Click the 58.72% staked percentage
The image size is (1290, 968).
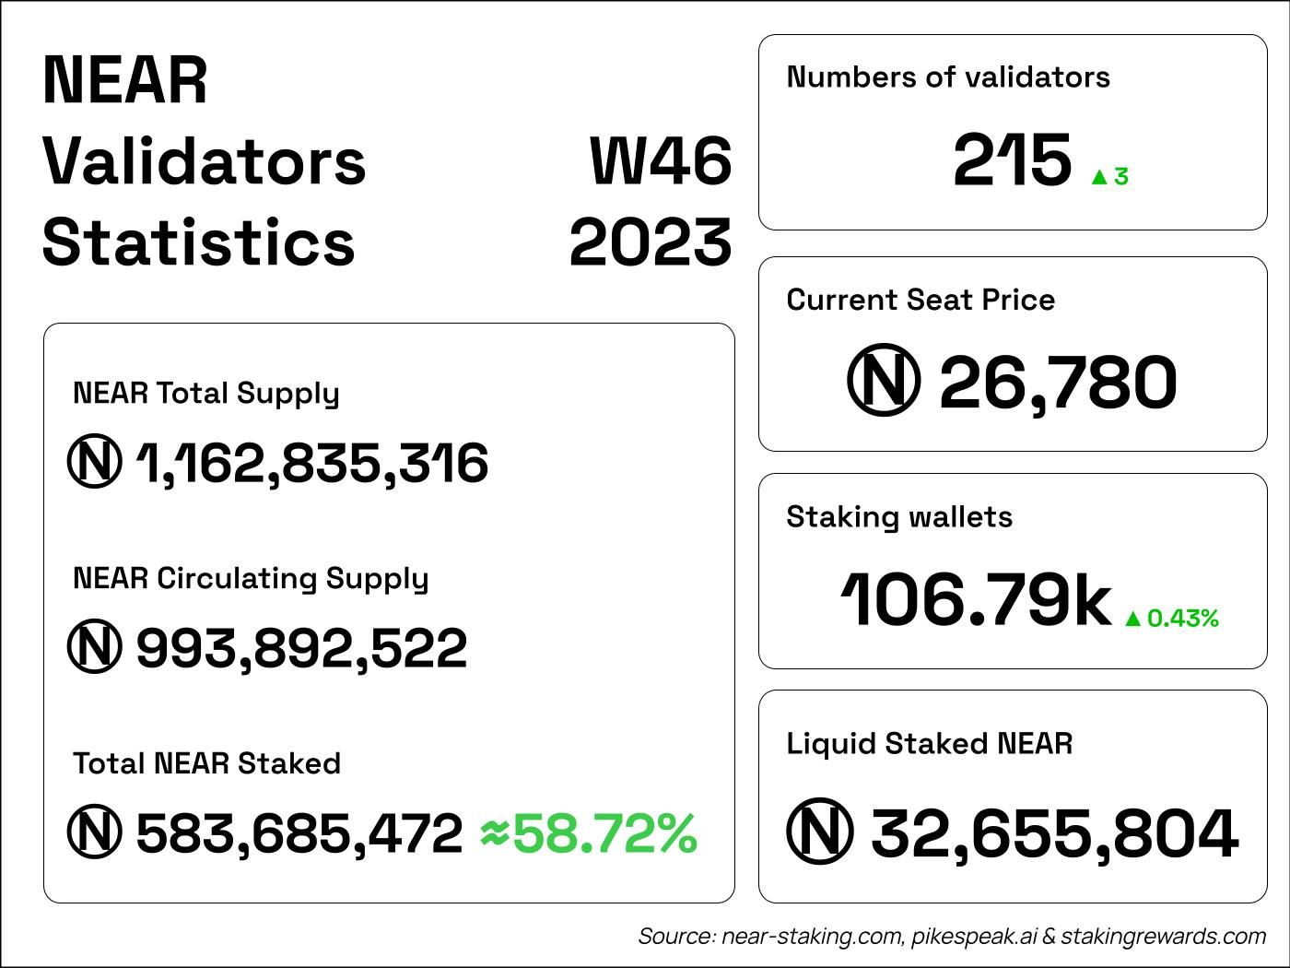coord(604,832)
